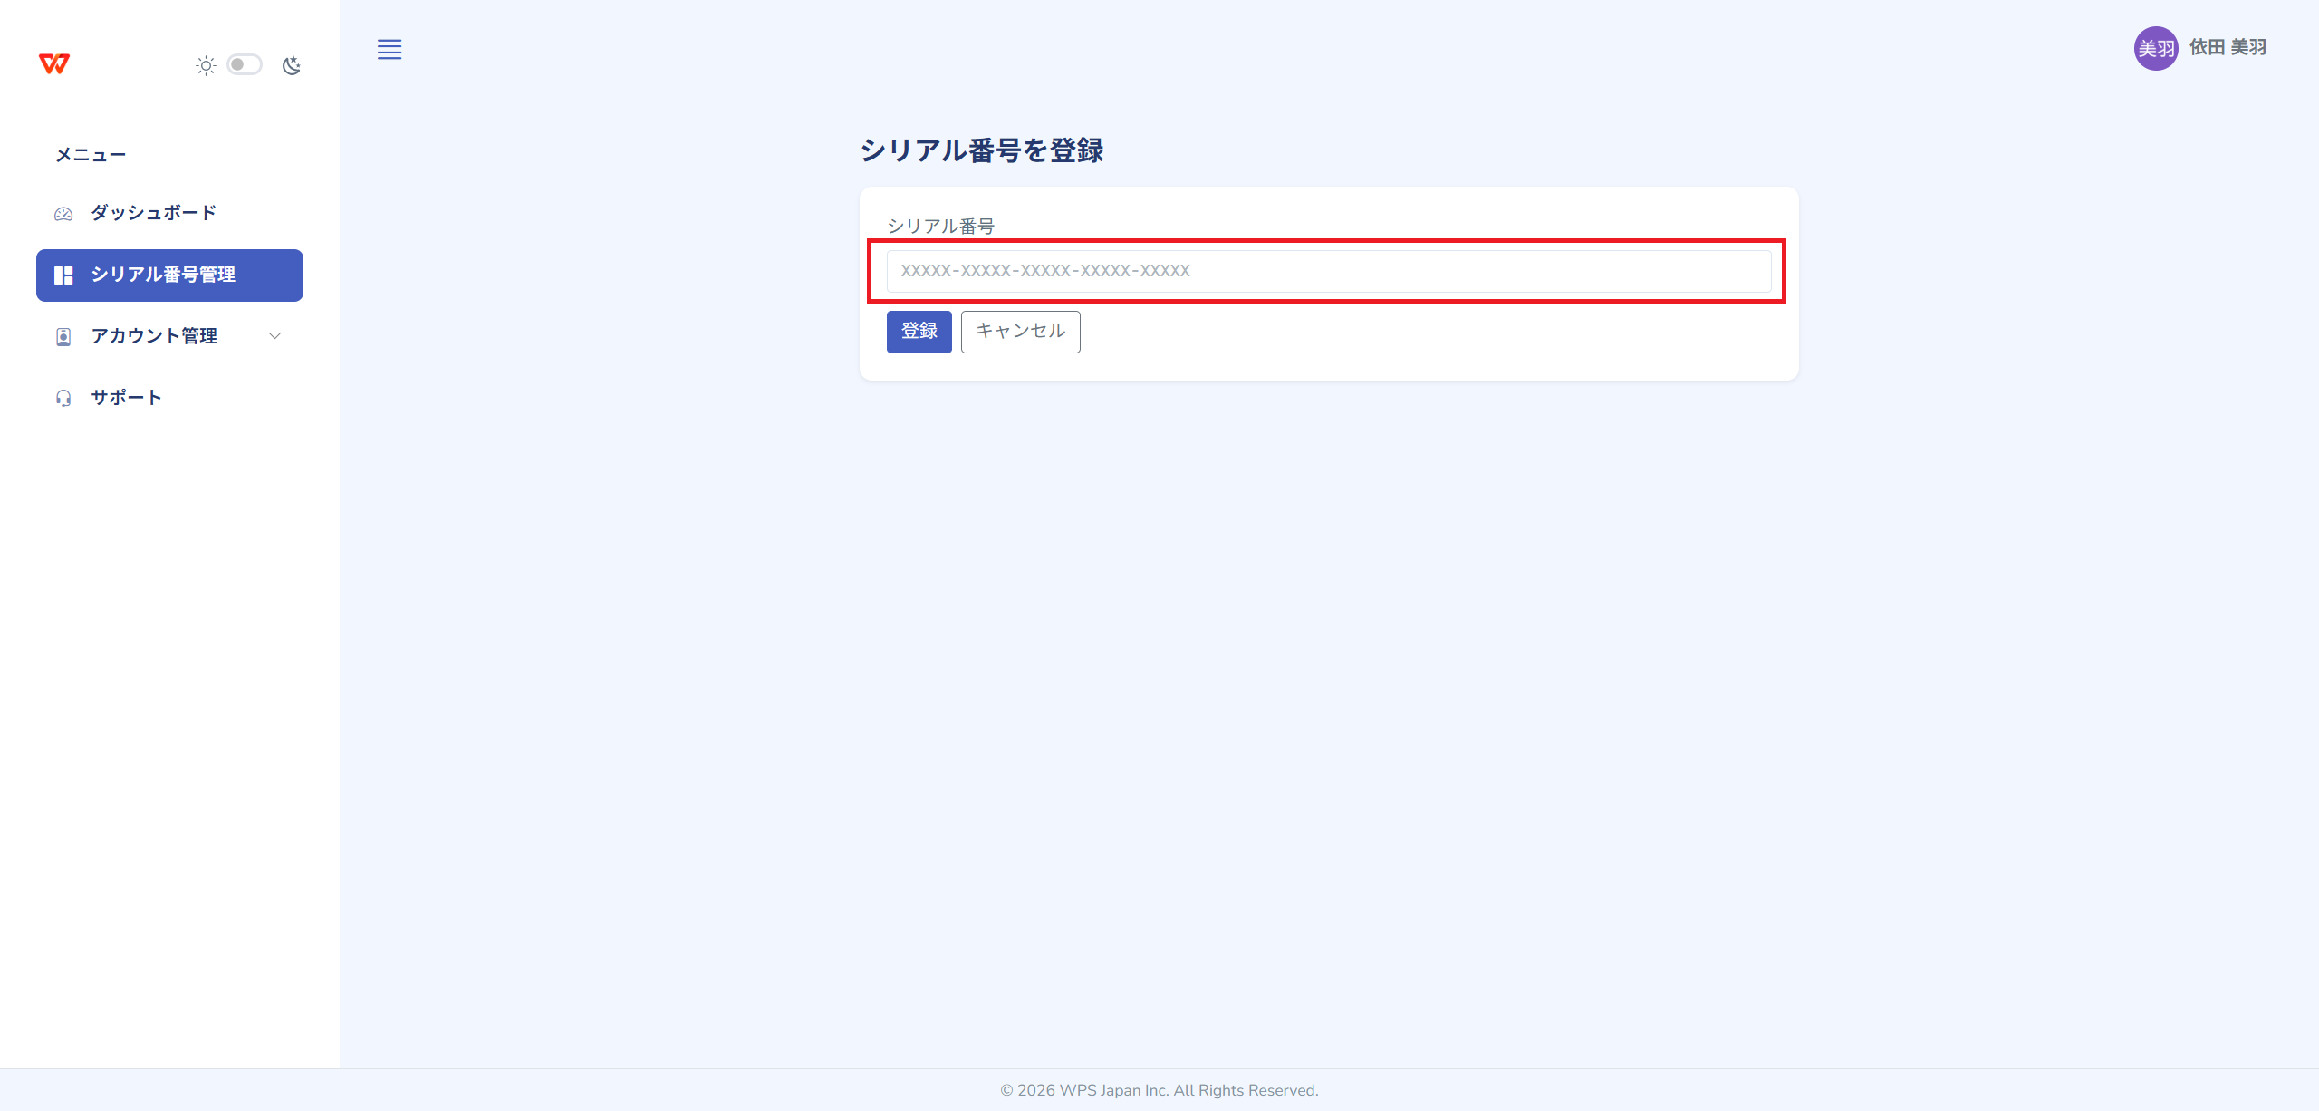Open the ダッシュボード menu item
2319x1111 pixels.
point(153,213)
